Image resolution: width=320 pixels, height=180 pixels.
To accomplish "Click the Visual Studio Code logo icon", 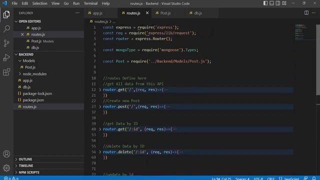I will pos(4,3).
